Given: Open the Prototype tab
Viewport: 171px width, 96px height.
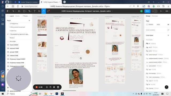Looking at the screenshot, I should (x=155, y=16).
